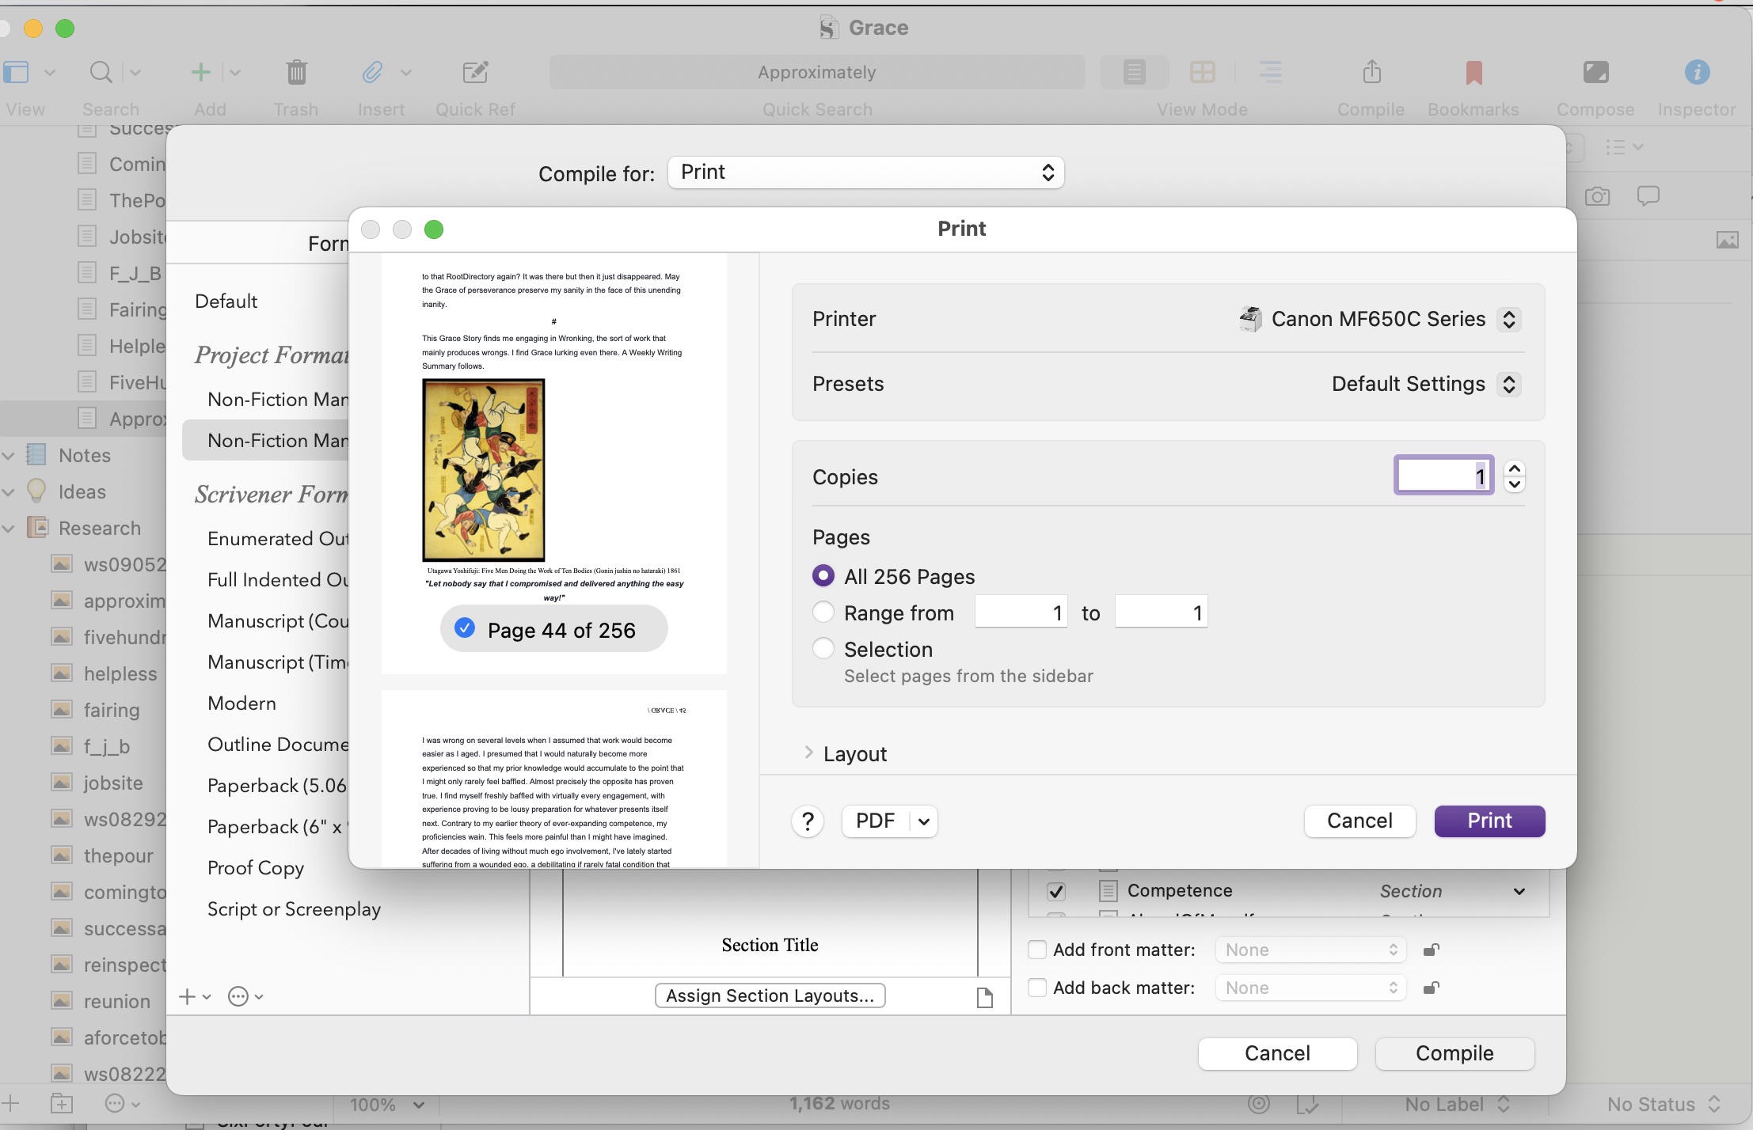Viewport: 1753px width, 1130px height.
Task: Click the new folder icon in footer
Action: 62,1103
